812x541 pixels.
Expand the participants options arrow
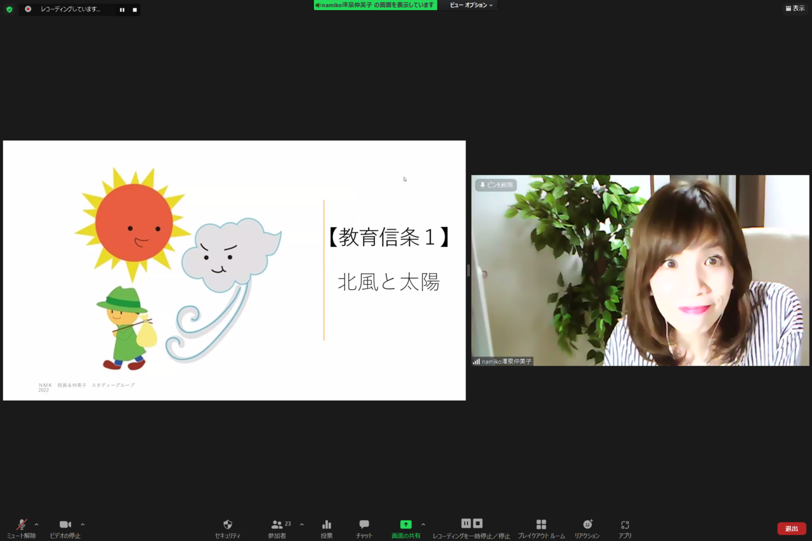tap(301, 525)
